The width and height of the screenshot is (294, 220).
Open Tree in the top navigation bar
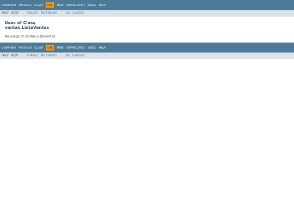tap(60, 5)
